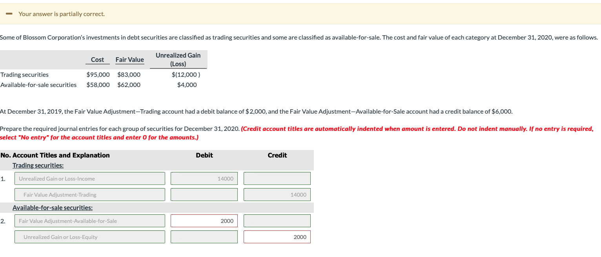The width and height of the screenshot is (601, 257).
Task: Select the empty credit field for Unrealized Gain or Loss-Income
Action: pos(277,178)
